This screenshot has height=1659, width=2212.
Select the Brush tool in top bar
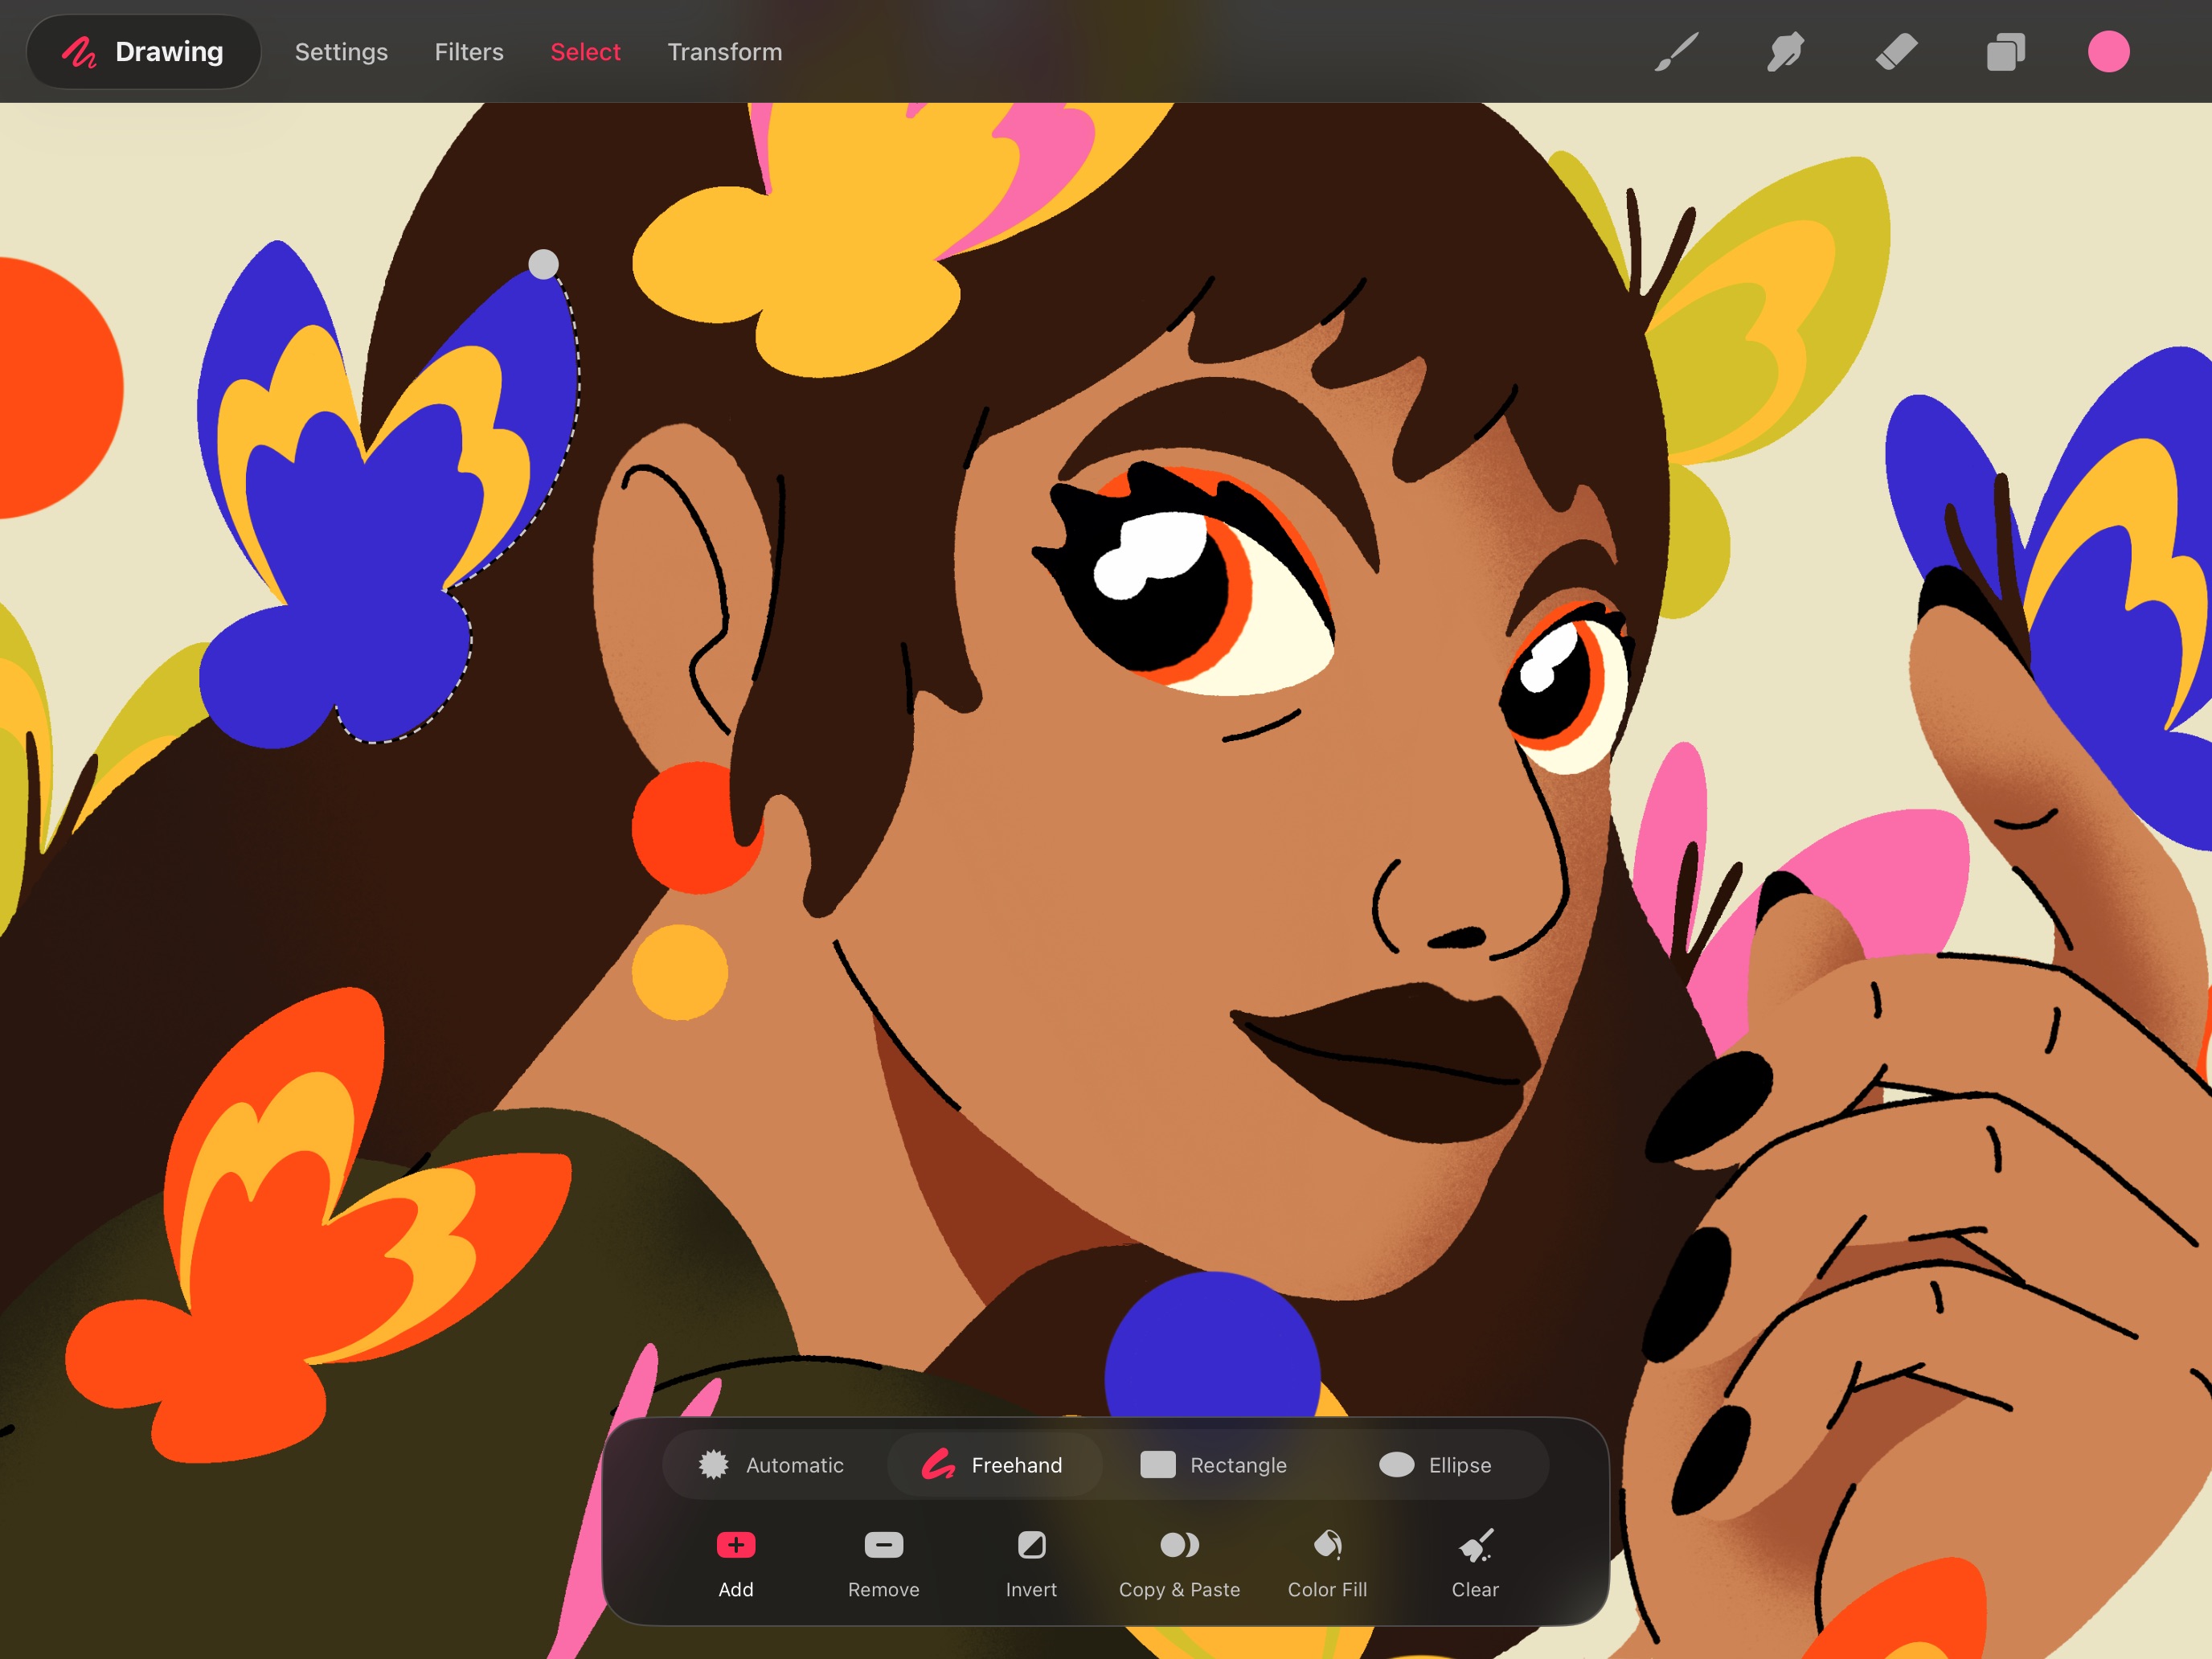[x=1677, y=52]
